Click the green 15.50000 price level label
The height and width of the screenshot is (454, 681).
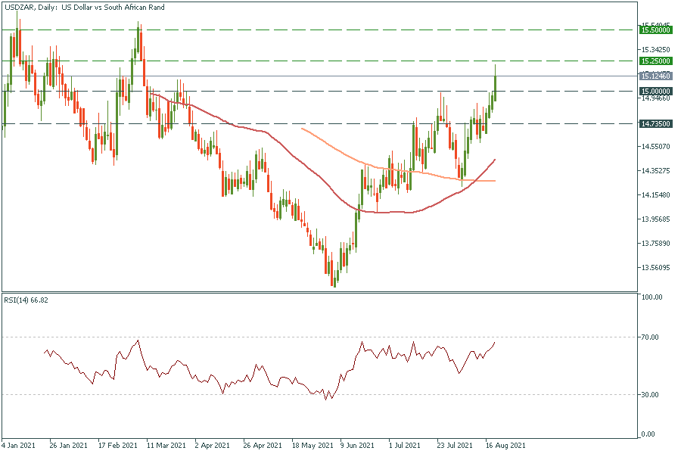pyautogui.click(x=655, y=30)
